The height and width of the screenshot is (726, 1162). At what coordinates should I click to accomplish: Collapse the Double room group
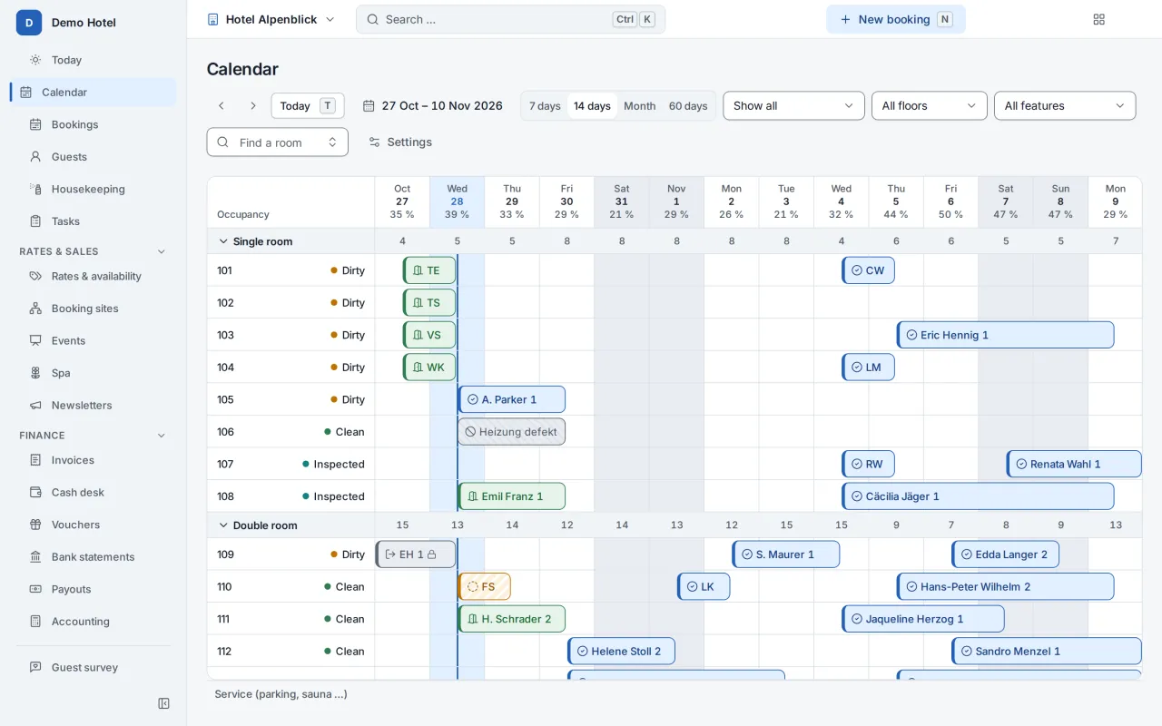(x=223, y=525)
